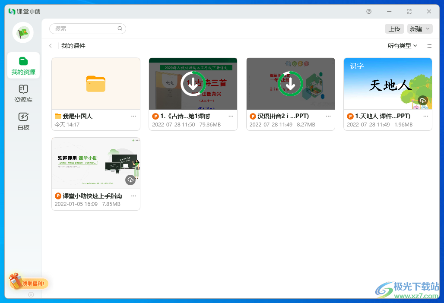Click the folder icon beside 我是中国人

click(x=58, y=116)
